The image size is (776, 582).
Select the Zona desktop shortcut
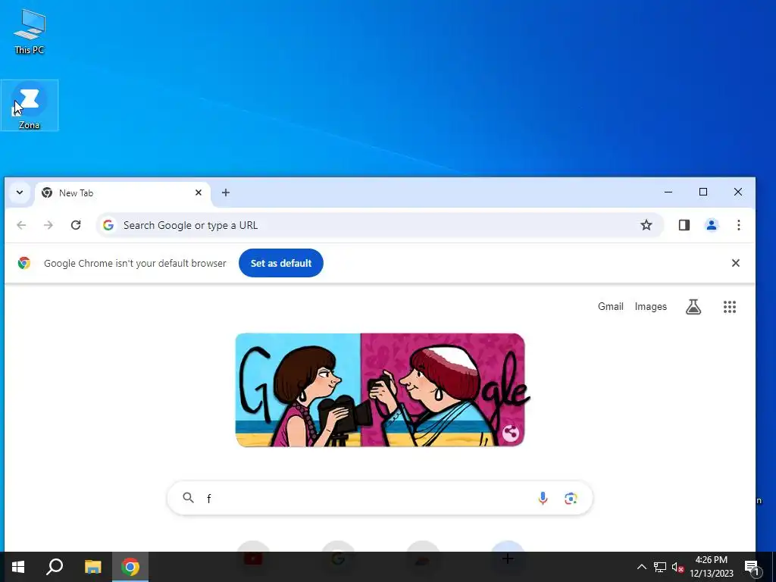point(30,105)
